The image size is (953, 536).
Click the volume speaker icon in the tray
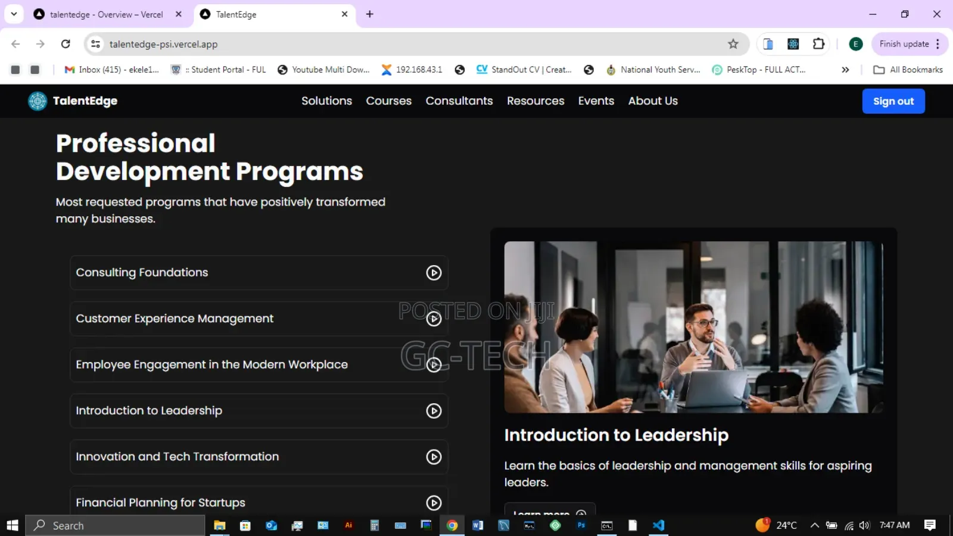(865, 525)
